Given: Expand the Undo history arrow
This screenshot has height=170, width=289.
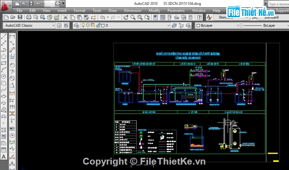Looking at the screenshot, I should pyautogui.click(x=107, y=18).
